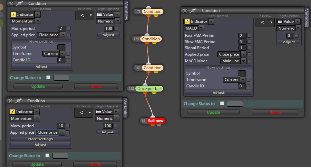Pin the Condition panel with Mom. period 10

pos(18,101)
